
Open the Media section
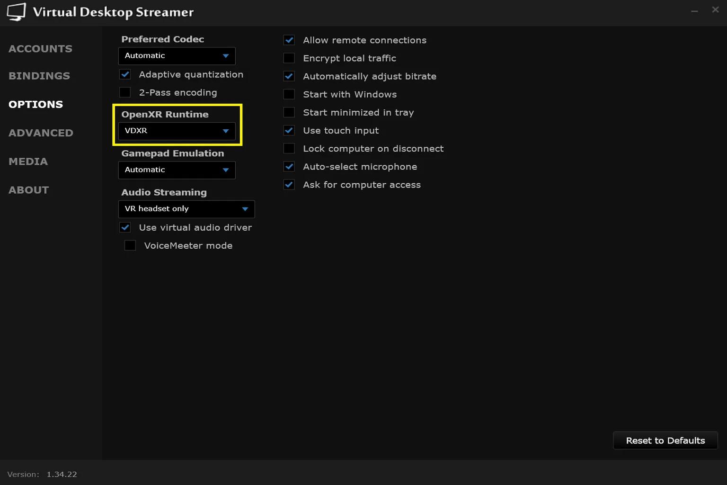coord(28,162)
